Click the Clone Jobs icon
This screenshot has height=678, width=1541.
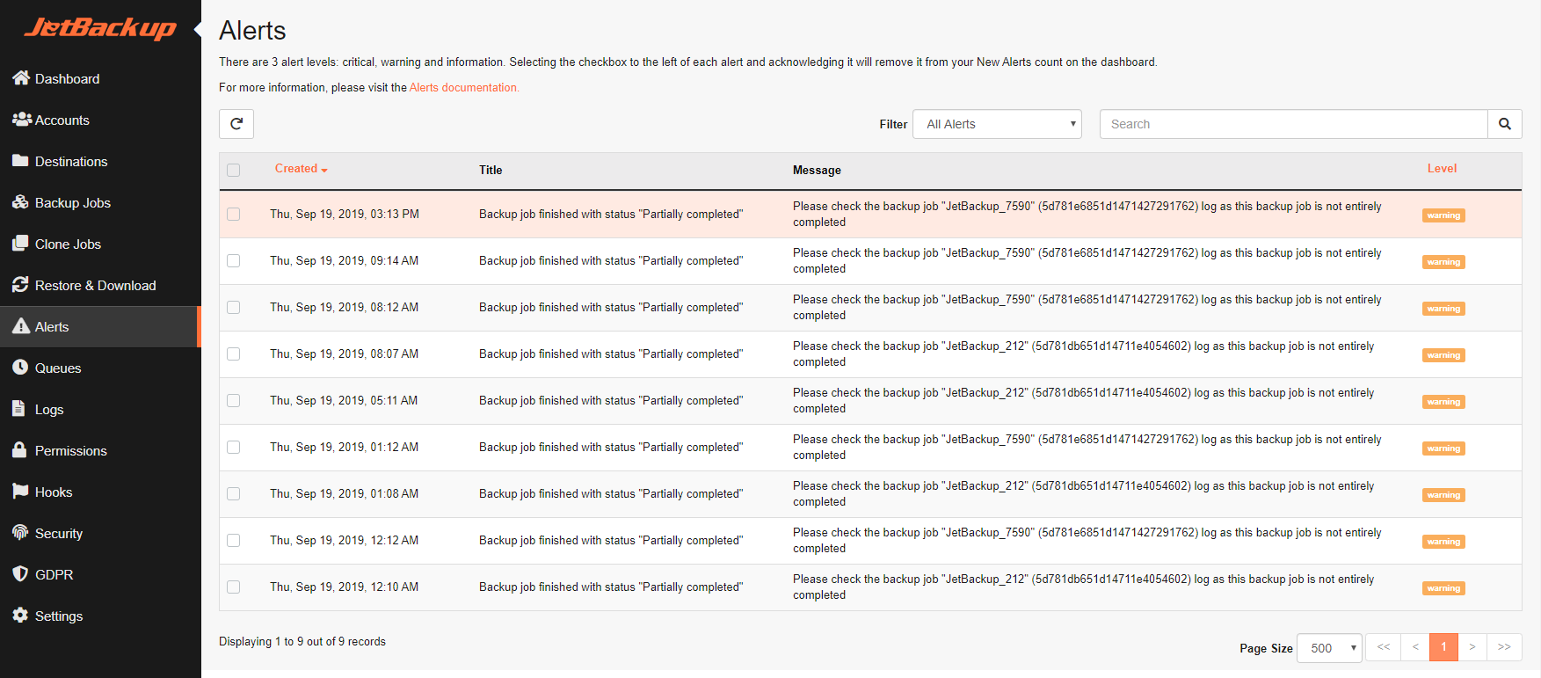[20, 244]
